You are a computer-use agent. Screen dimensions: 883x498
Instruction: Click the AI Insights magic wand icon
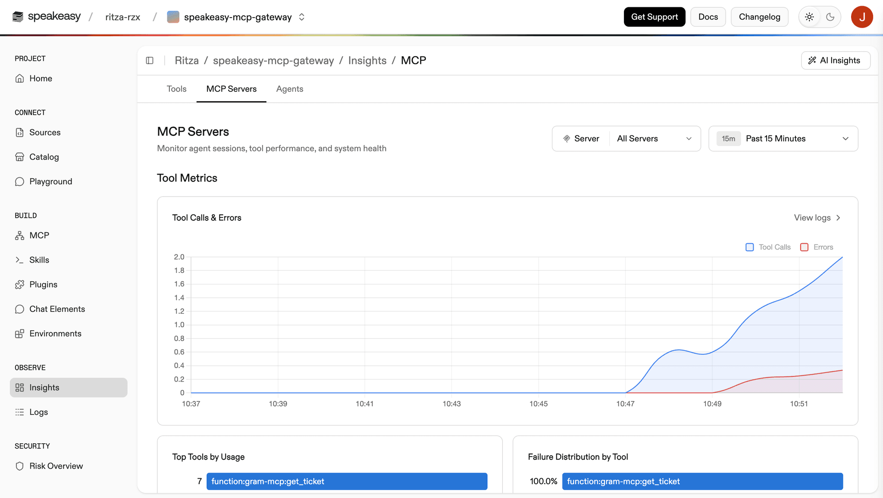(812, 60)
